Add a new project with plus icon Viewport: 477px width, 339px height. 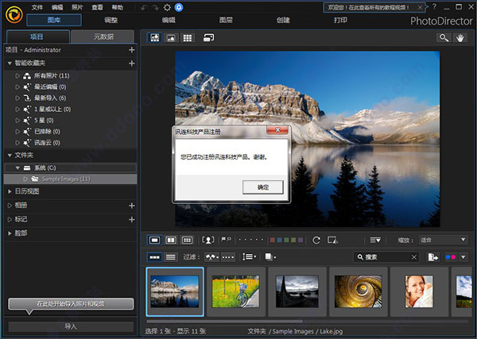132,50
